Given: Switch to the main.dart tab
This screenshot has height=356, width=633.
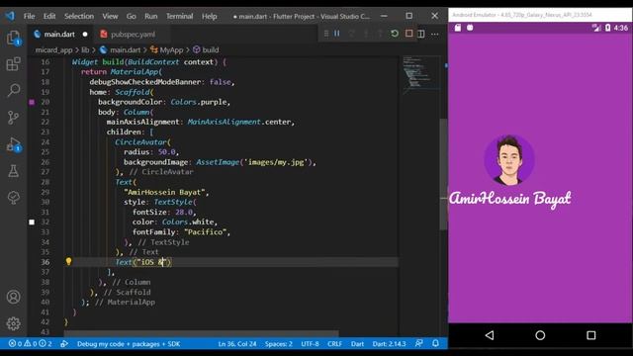Looking at the screenshot, I should pos(59,35).
